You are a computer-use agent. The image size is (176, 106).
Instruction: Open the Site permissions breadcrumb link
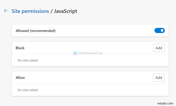pos(30,11)
